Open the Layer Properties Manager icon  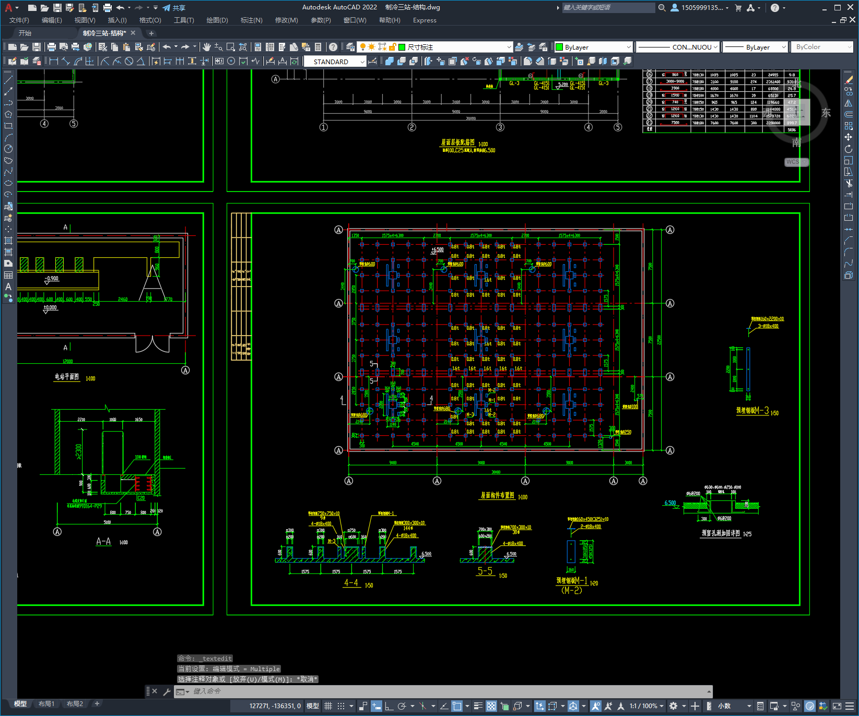click(x=350, y=47)
